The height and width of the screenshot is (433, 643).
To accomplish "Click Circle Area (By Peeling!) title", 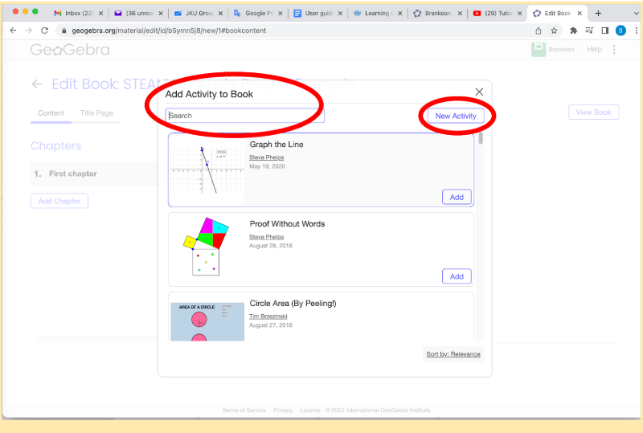I will point(293,304).
